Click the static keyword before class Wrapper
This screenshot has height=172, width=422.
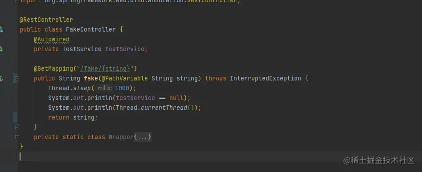click(x=73, y=137)
